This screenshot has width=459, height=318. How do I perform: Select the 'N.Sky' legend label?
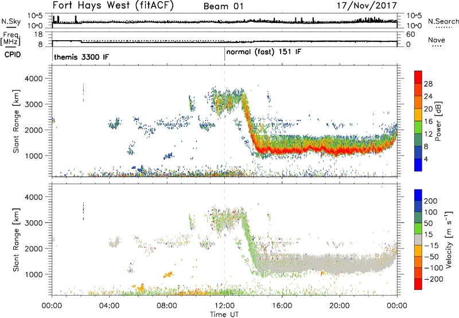[x=11, y=21]
